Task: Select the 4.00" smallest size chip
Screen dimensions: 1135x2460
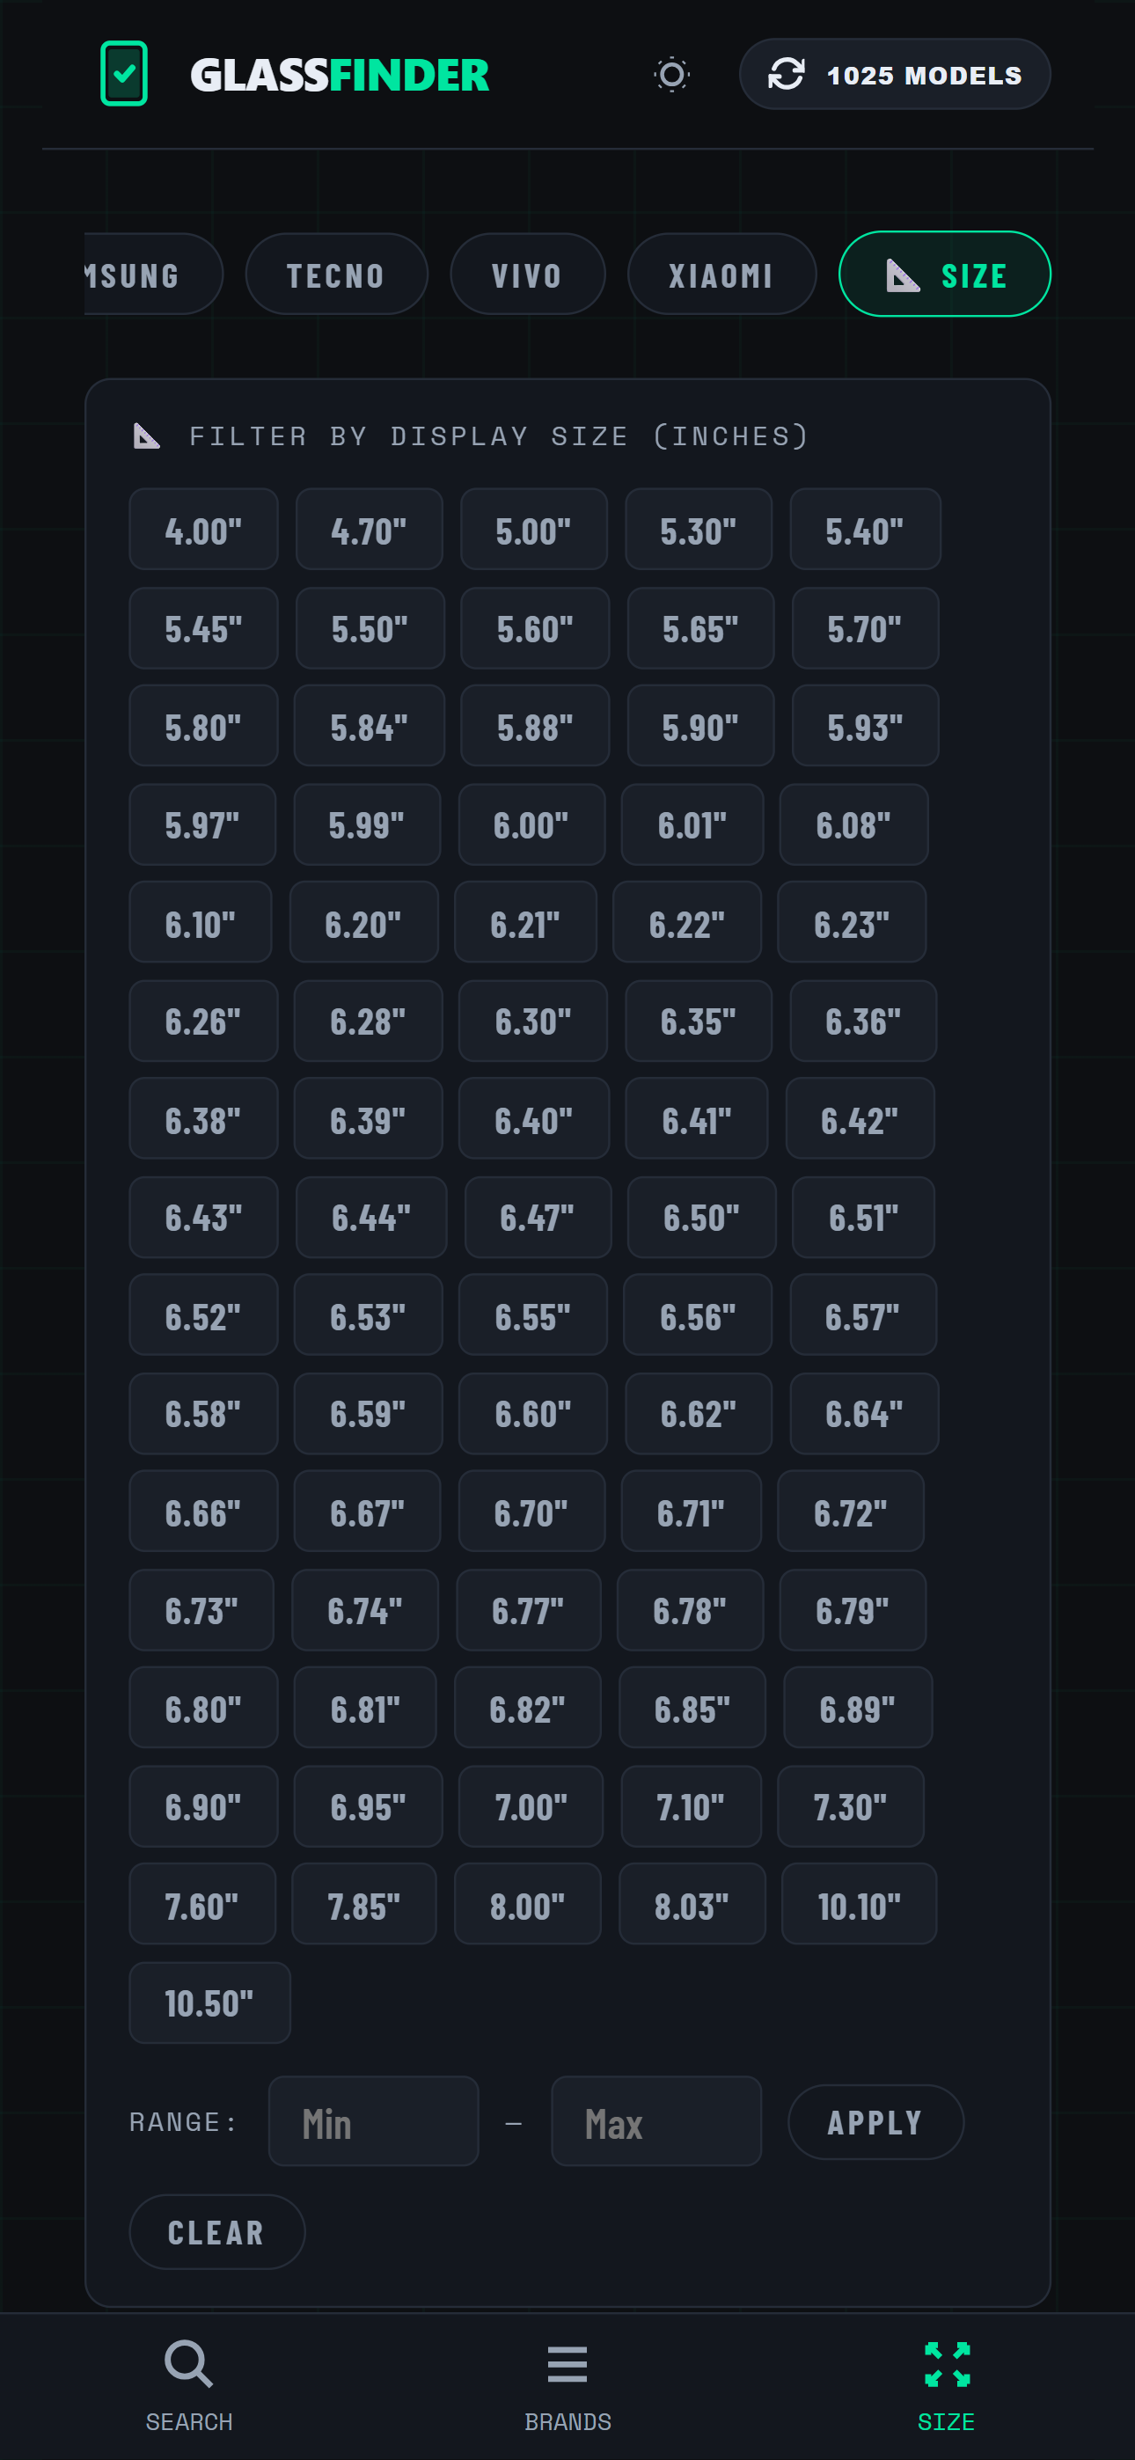Action: (x=203, y=530)
